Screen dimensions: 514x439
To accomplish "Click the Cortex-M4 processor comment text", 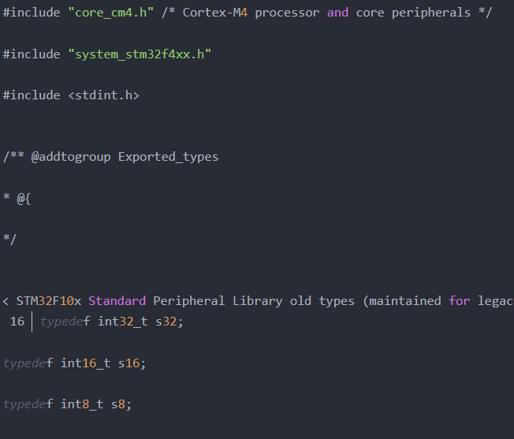I will pyautogui.click(x=327, y=13).
